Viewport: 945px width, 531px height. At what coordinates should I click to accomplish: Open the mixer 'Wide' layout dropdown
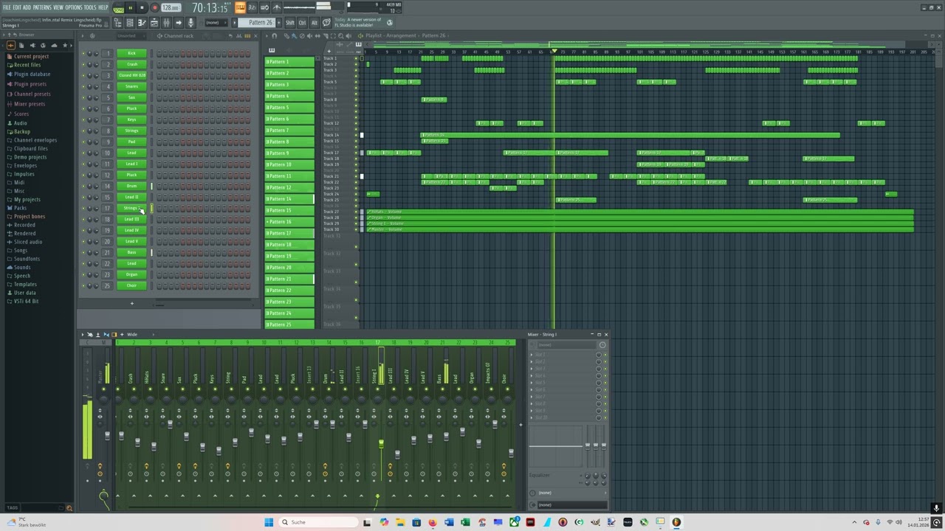click(x=133, y=334)
